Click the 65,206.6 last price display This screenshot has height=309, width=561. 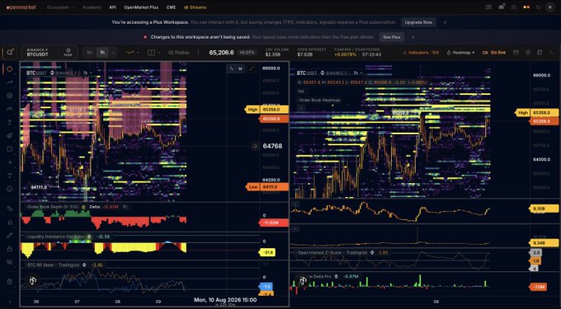pyautogui.click(x=221, y=53)
